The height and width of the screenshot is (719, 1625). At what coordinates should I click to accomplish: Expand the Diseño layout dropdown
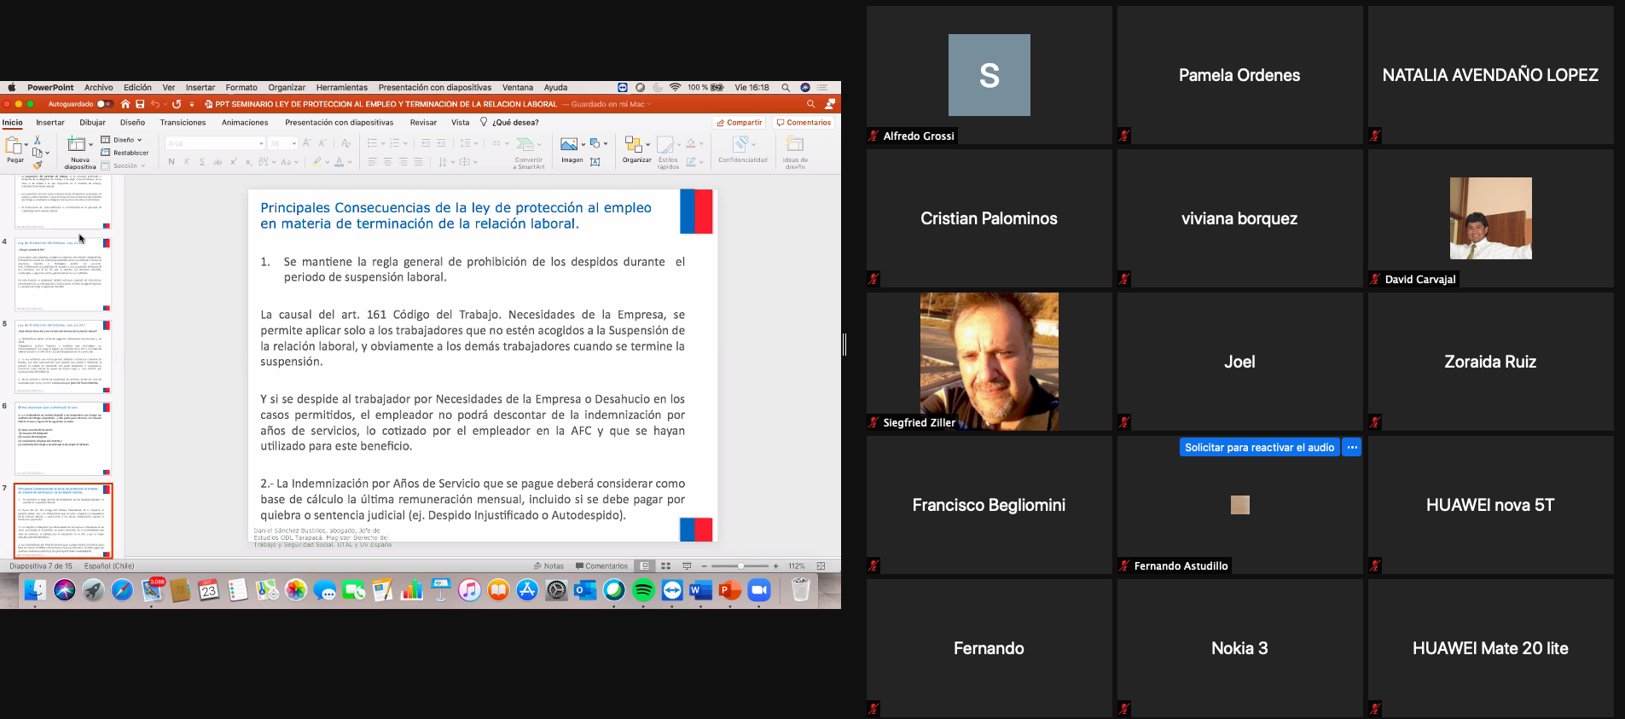click(139, 140)
